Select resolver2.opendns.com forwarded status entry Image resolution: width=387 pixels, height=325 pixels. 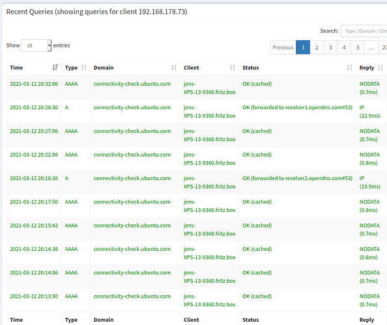[x=297, y=178]
